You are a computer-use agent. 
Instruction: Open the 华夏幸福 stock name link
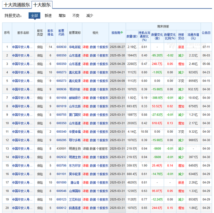click(75, 132)
